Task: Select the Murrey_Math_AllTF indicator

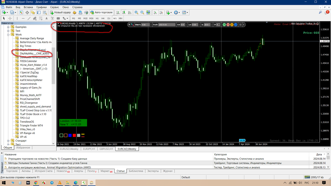Action: pos(31,95)
